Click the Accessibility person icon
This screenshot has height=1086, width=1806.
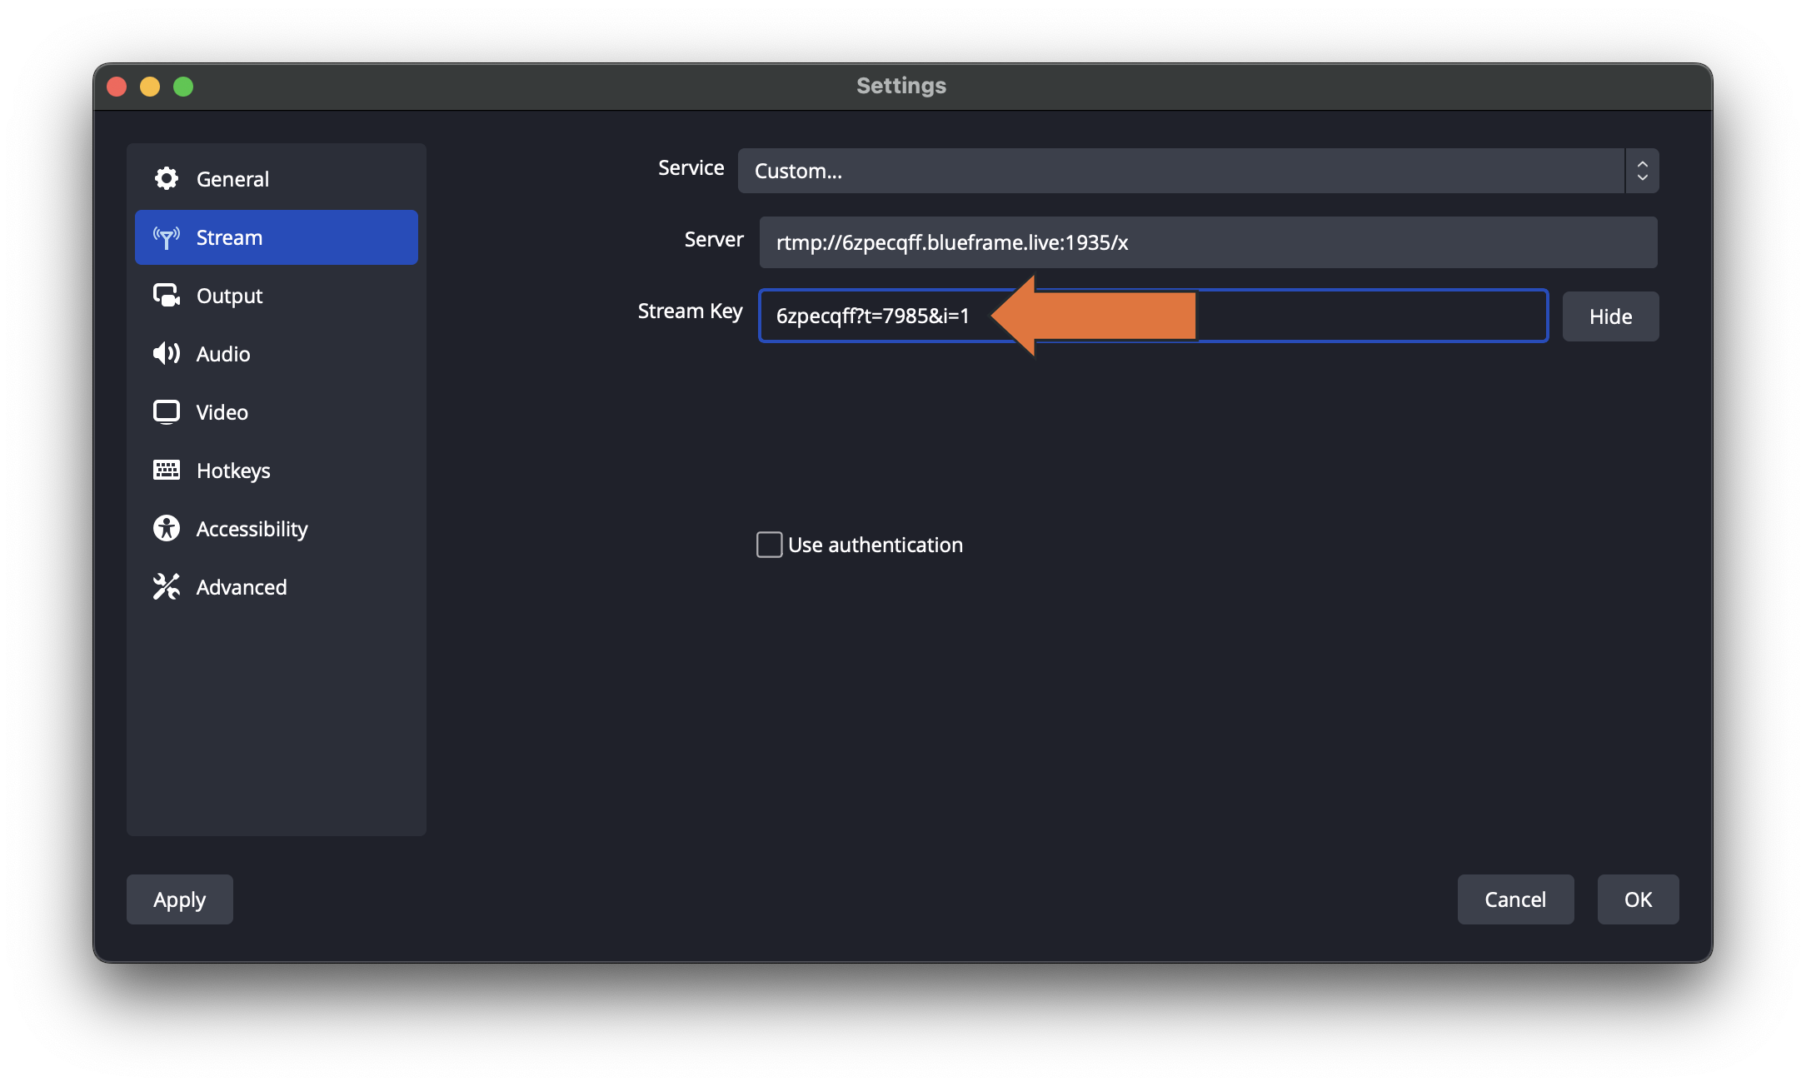[x=167, y=529]
